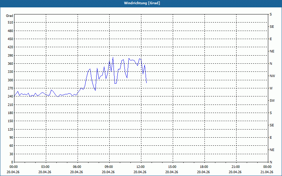The image size is (282, 176).
Task: Select the E compass label level with 450
Action: point(271,39)
